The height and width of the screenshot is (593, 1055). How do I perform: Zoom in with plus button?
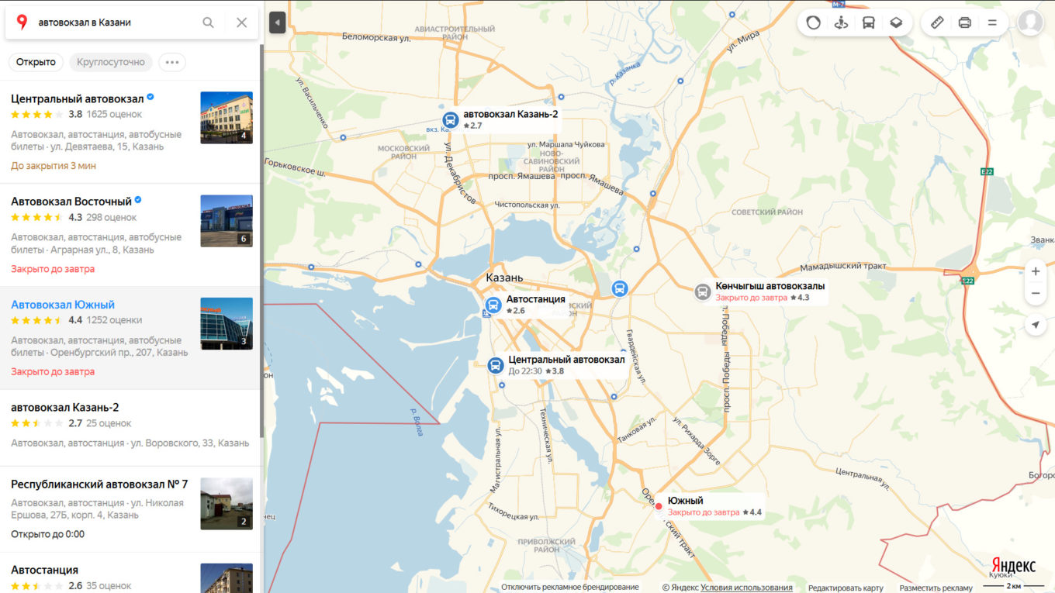point(1036,271)
